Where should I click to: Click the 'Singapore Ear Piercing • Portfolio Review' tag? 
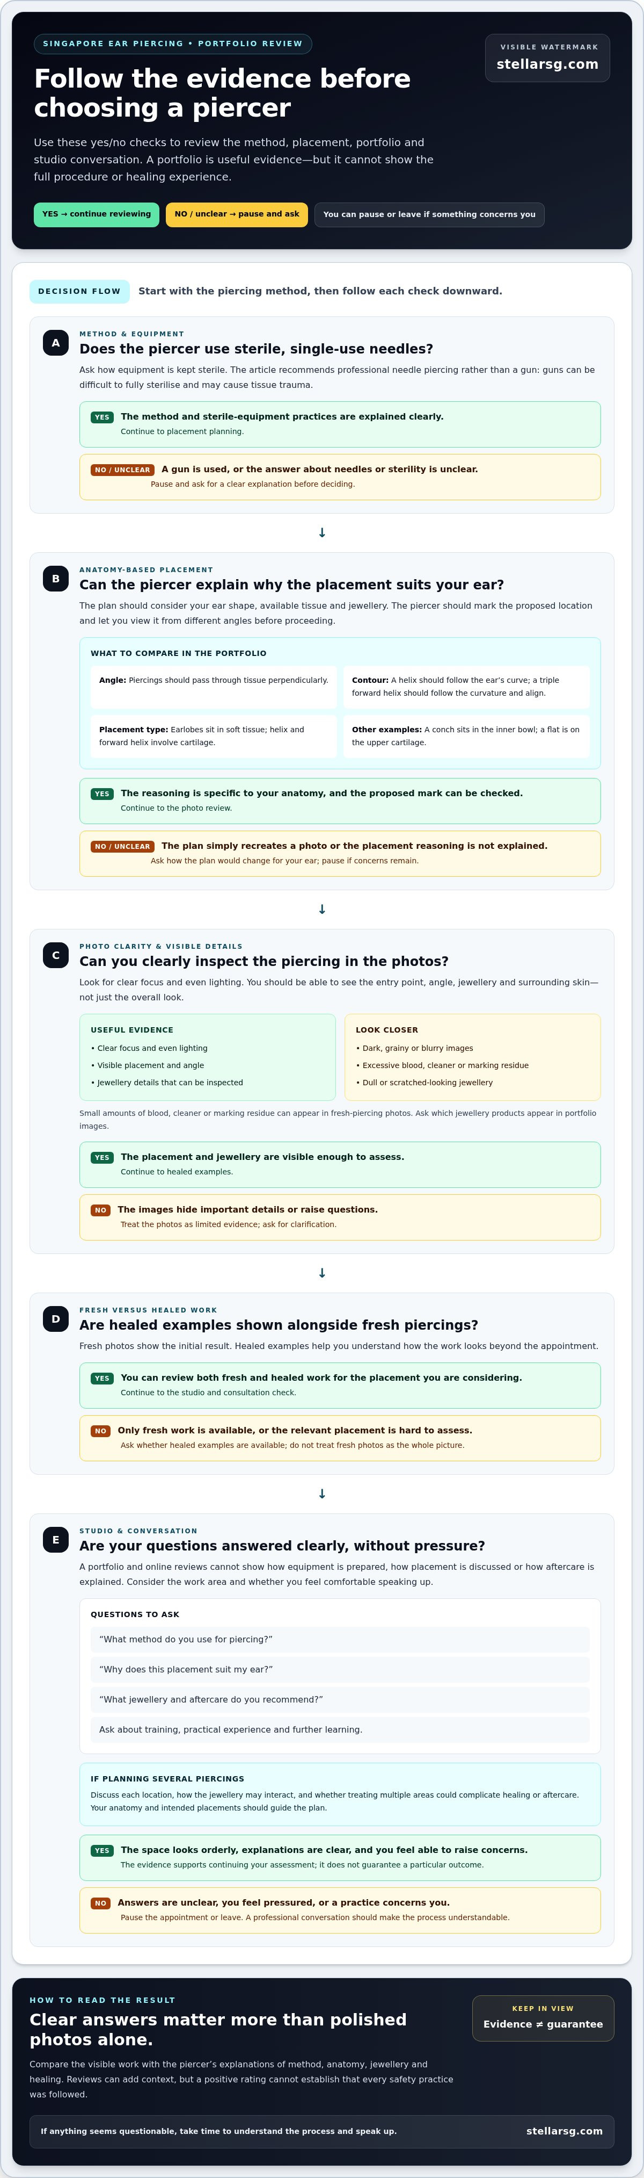(172, 44)
